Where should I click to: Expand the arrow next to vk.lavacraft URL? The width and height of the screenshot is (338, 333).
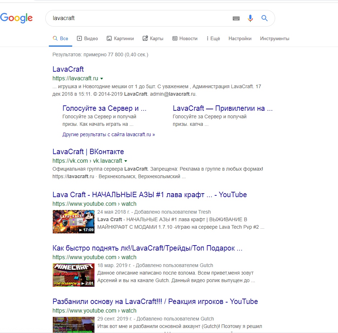pos(126,161)
